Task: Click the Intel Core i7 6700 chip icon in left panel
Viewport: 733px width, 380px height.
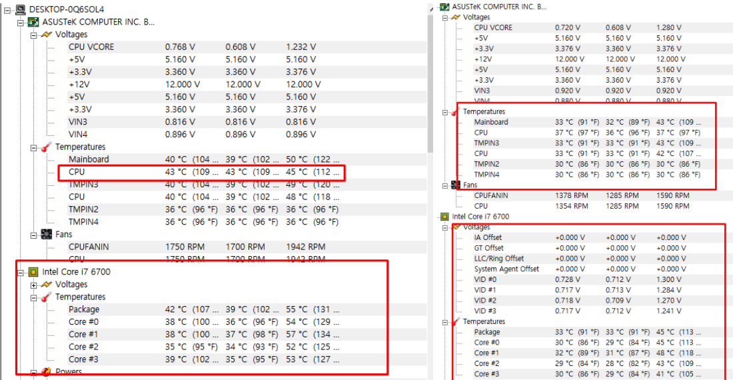Action: (x=33, y=271)
